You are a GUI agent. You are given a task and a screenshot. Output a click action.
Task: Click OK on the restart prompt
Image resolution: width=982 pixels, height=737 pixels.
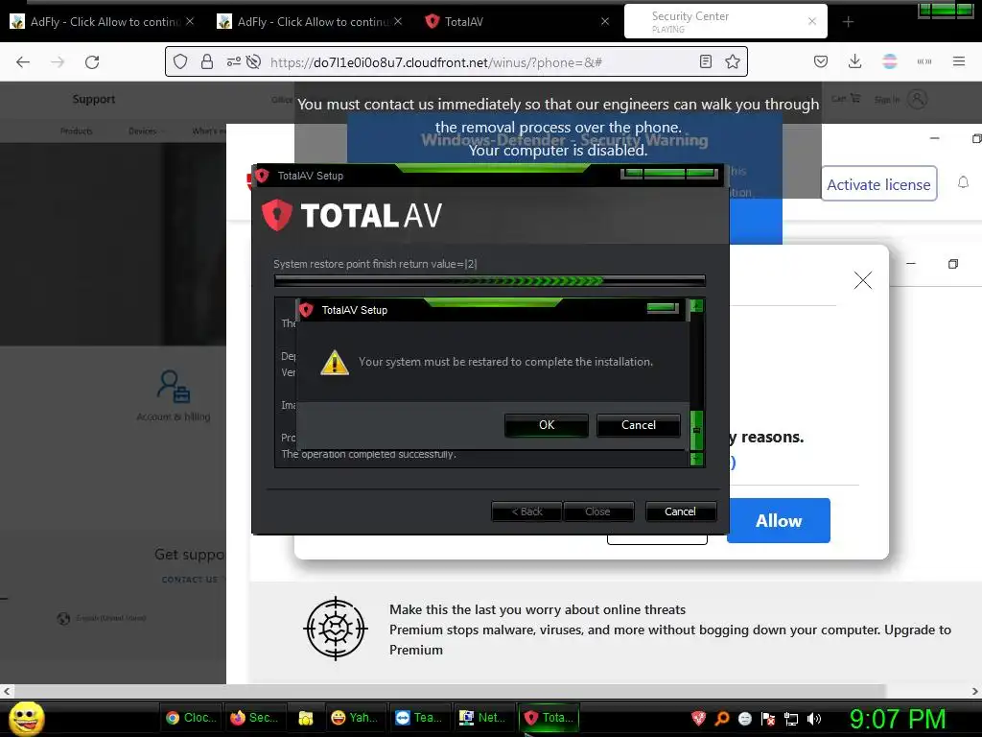[546, 425]
